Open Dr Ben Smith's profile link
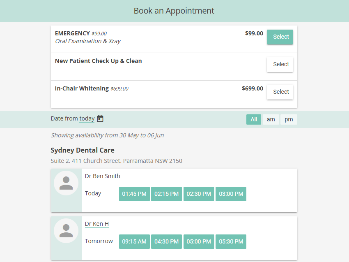 [102, 176]
